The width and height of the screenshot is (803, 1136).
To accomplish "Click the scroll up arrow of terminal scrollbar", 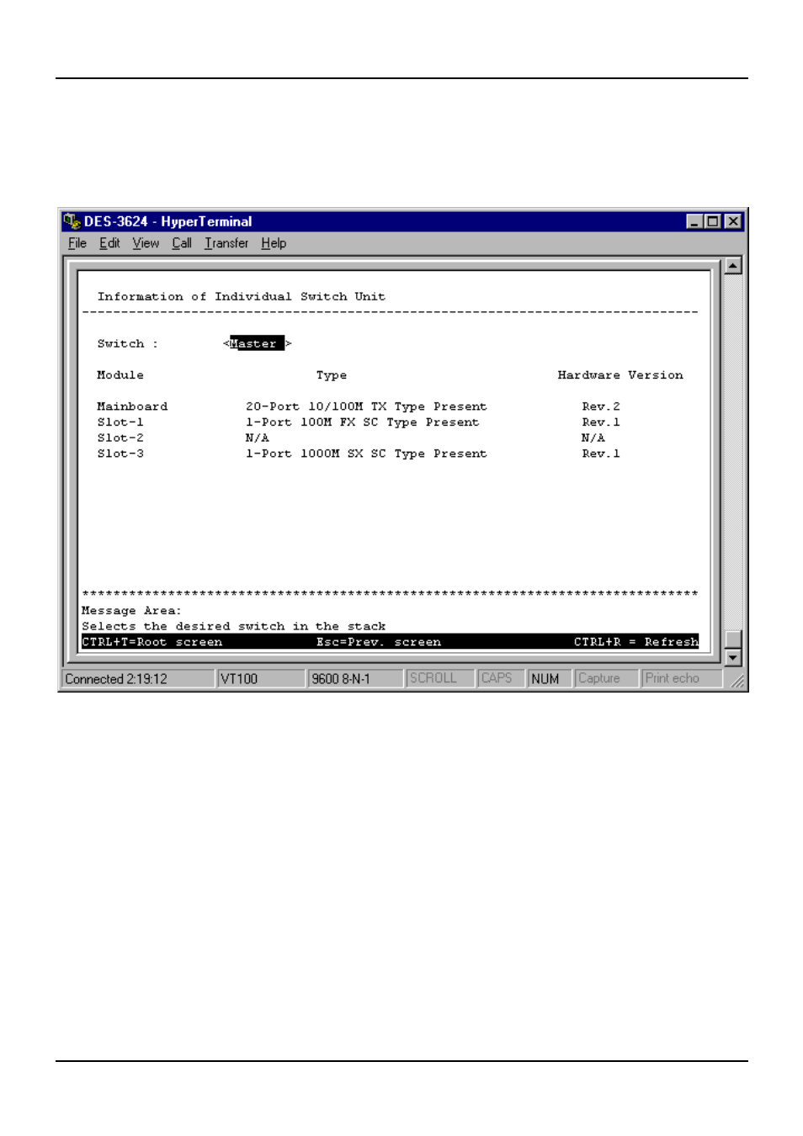I will pos(733,266).
